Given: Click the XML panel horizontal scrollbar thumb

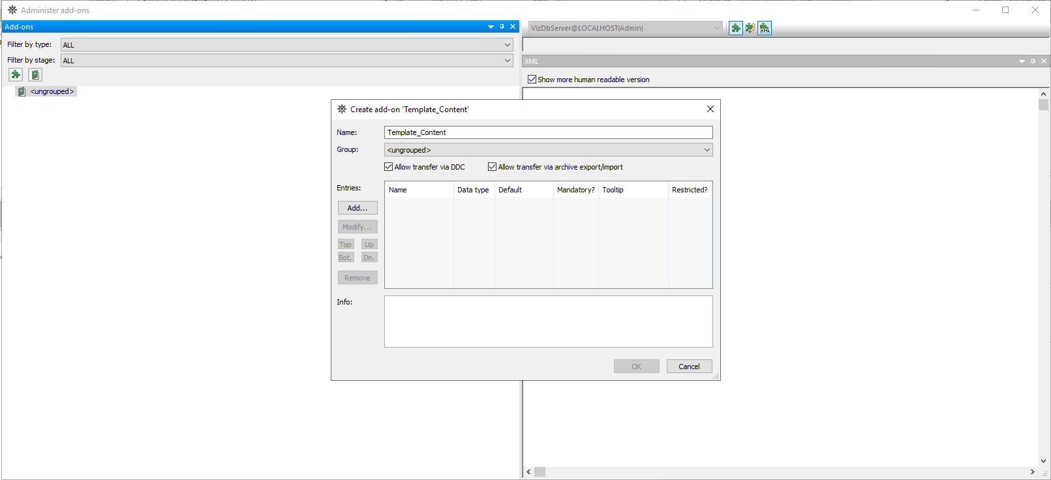Looking at the screenshot, I should click(540, 472).
